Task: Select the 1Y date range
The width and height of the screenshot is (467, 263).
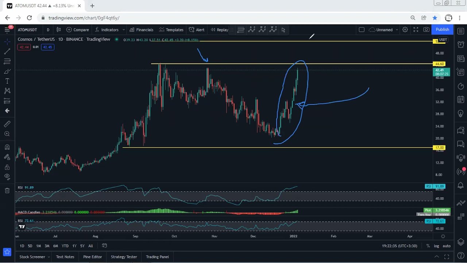Action: click(74, 246)
